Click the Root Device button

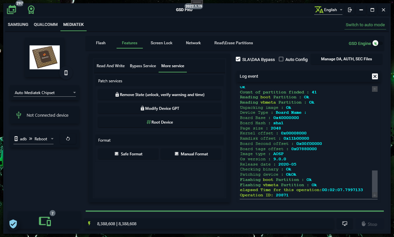[x=160, y=122]
